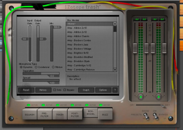Select Amp - Allston Classic
Screen dimensions: 183x130
[89, 36]
